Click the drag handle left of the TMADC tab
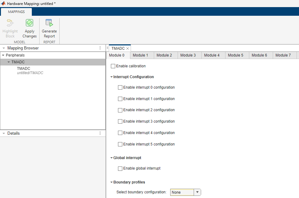The width and height of the screenshot is (299, 198). click(107, 48)
